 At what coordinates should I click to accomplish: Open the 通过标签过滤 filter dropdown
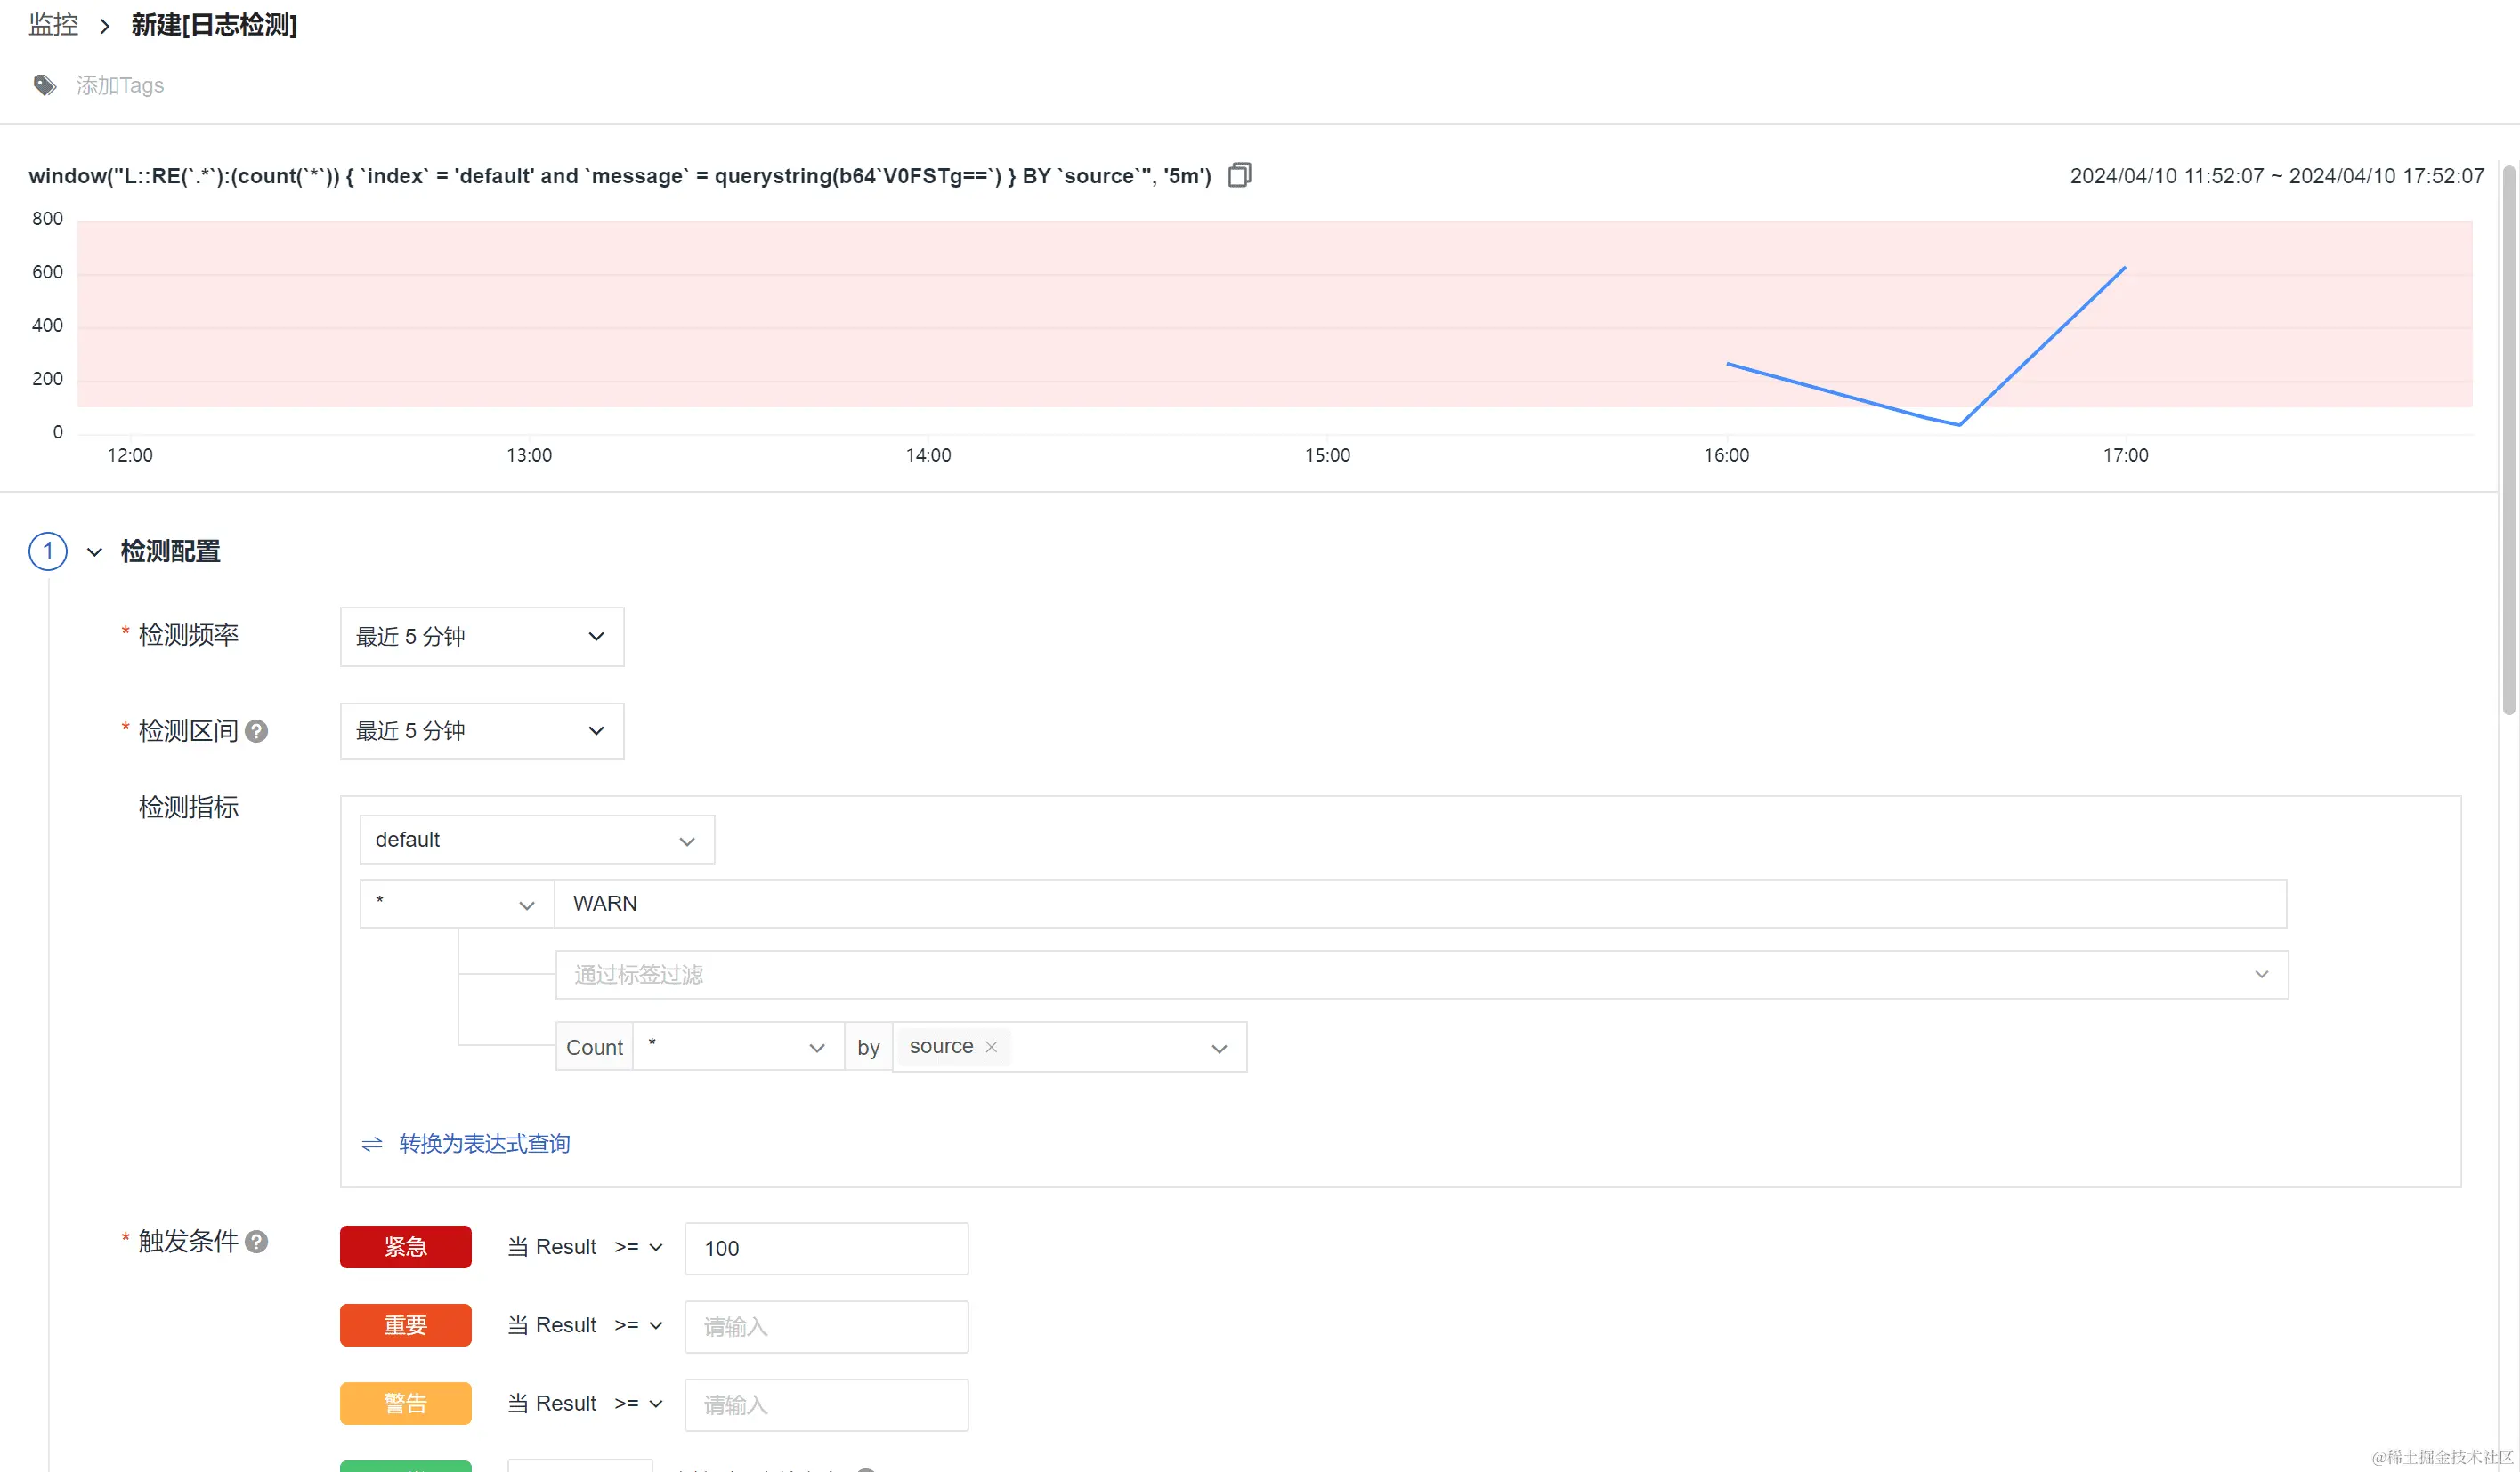click(x=1420, y=974)
